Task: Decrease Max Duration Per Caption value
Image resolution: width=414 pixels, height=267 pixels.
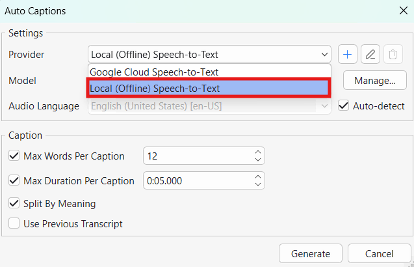Action: pyautogui.click(x=258, y=184)
